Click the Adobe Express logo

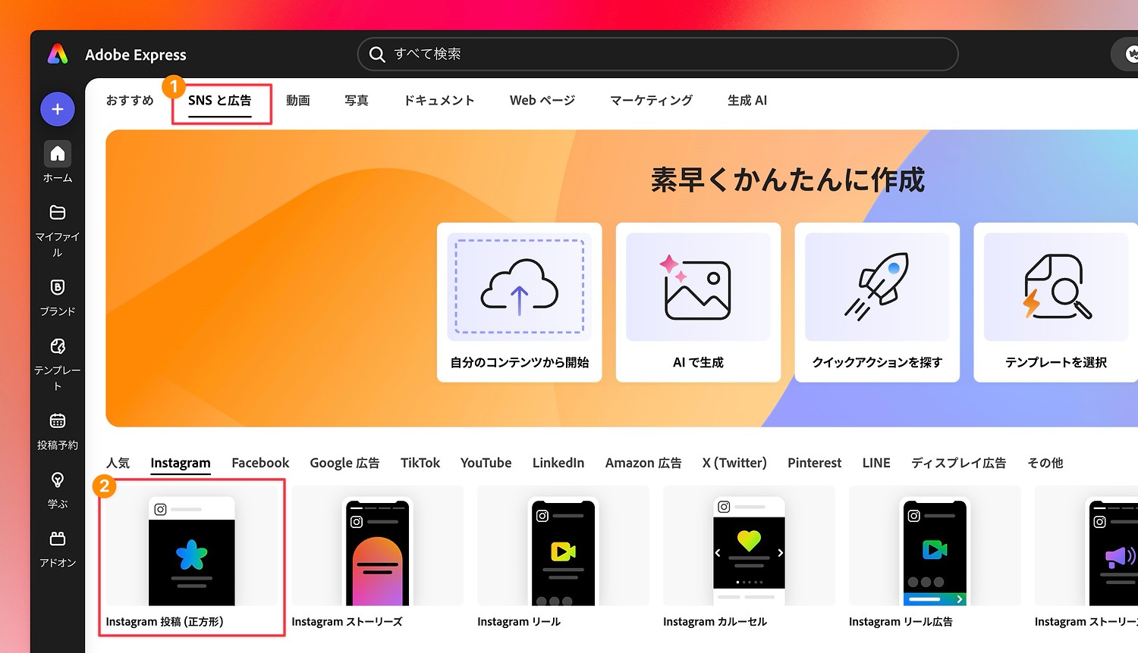(58, 55)
